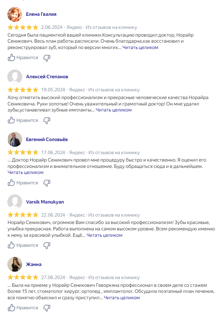Expand Алексей Степанов's full review text
The width and height of the screenshot is (221, 313).
[x=114, y=110]
